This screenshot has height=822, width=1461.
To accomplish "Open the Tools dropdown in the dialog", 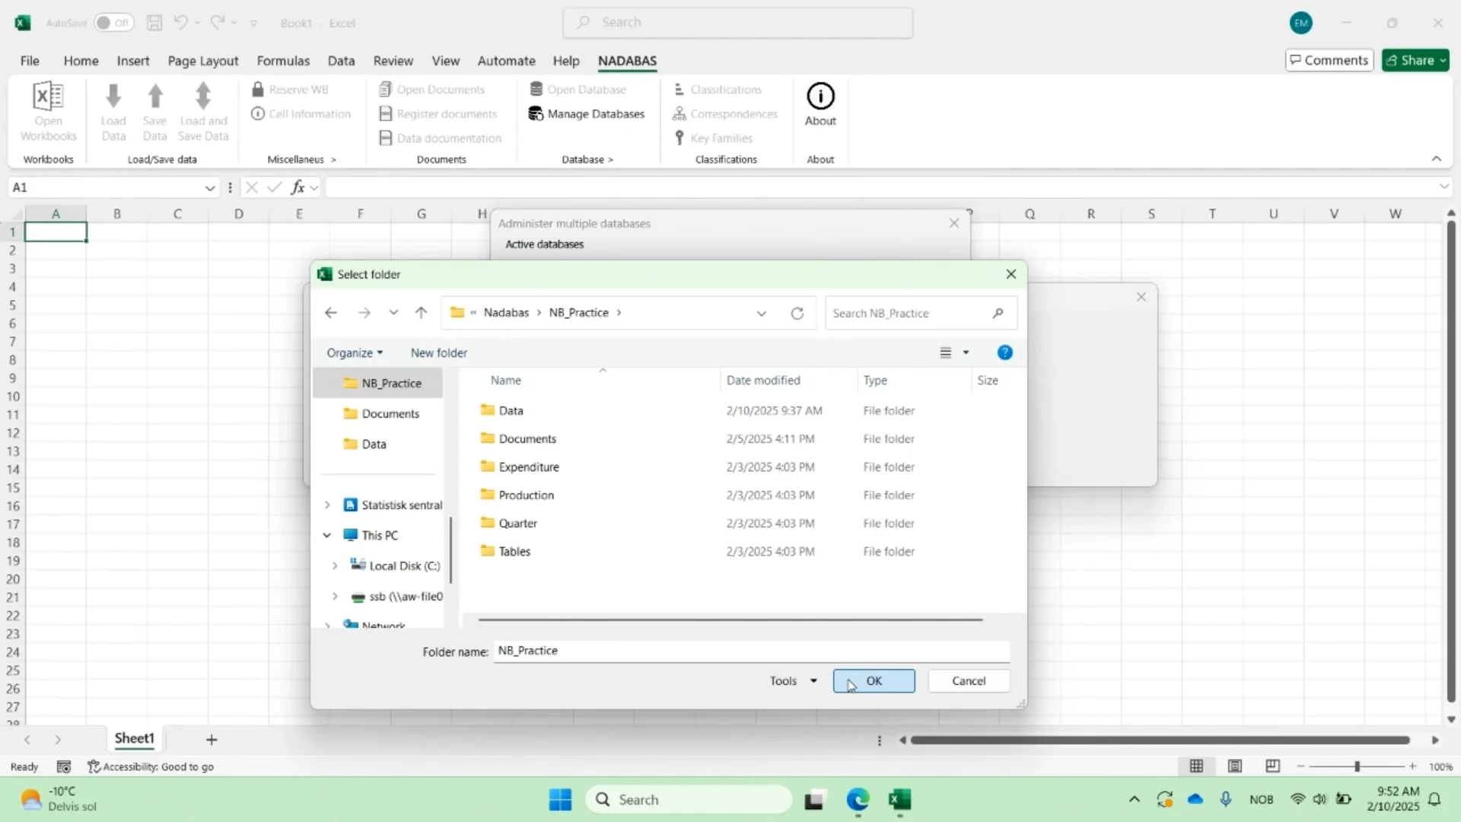I will (791, 680).
